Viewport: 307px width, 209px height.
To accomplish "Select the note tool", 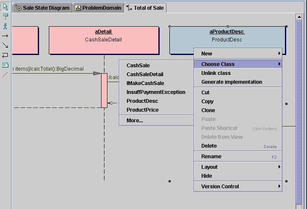I will pos(5,65).
